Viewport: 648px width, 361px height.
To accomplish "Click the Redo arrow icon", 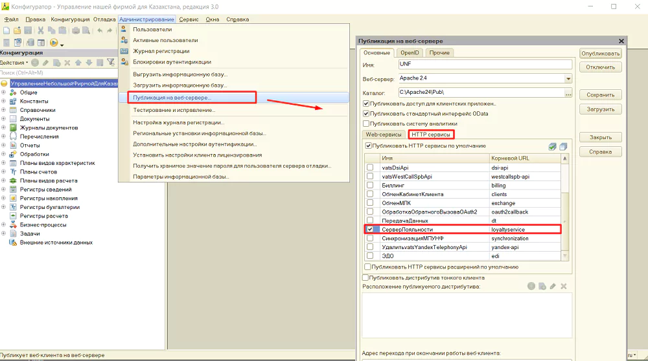I will pyautogui.click(x=110, y=30).
